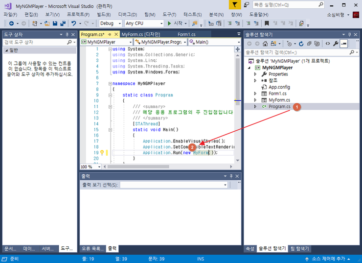362x263 pixels.
Task: Toggle pin on the Program.cs tab
Action: coord(110,34)
